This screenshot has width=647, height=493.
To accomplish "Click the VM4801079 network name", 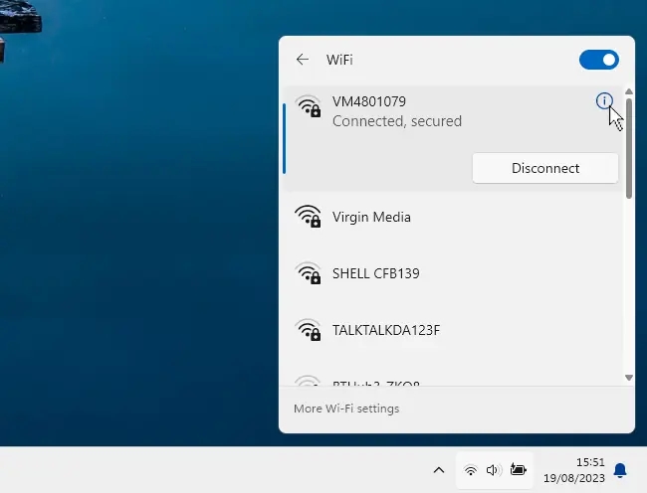I will (x=369, y=101).
